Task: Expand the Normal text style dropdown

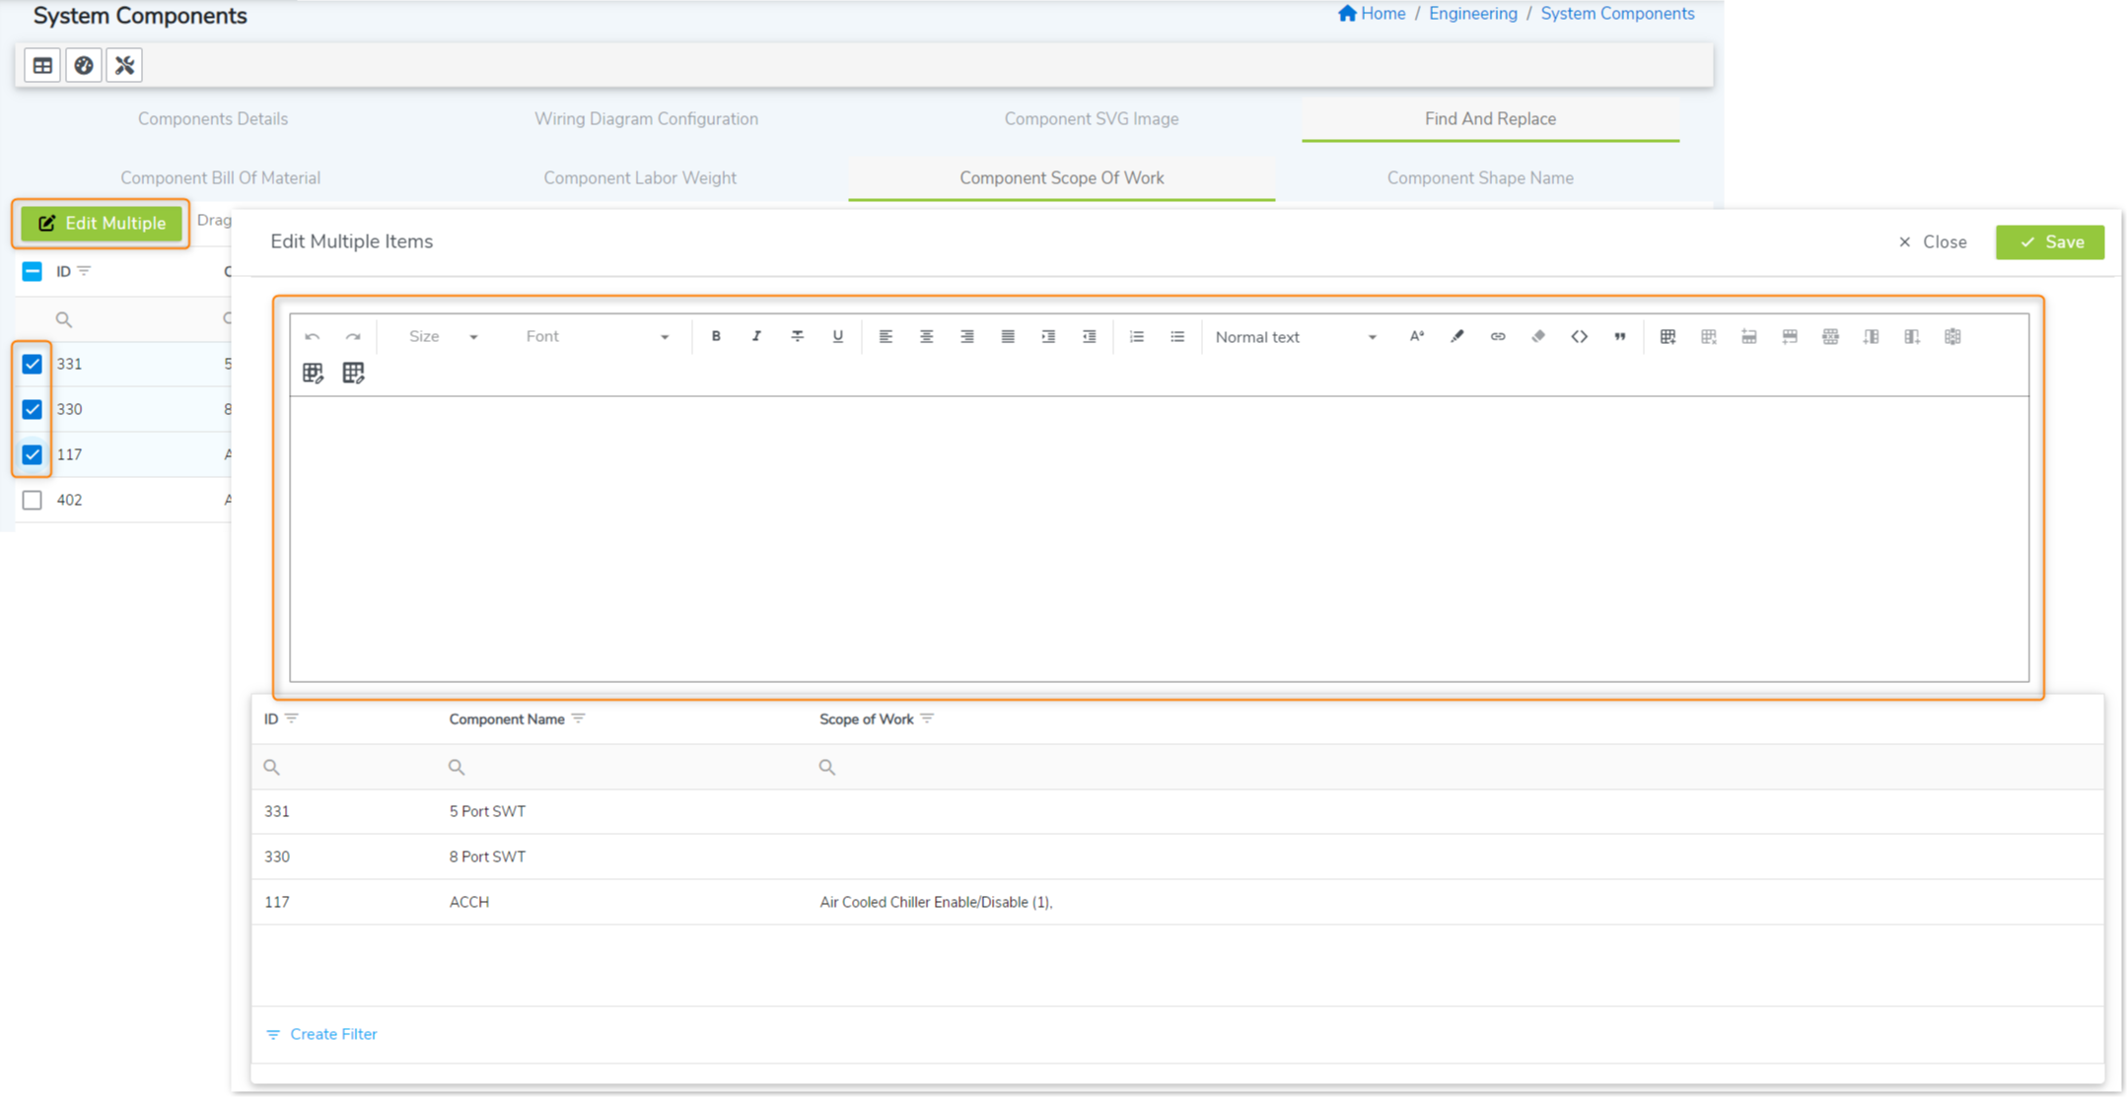Action: pyautogui.click(x=1295, y=337)
